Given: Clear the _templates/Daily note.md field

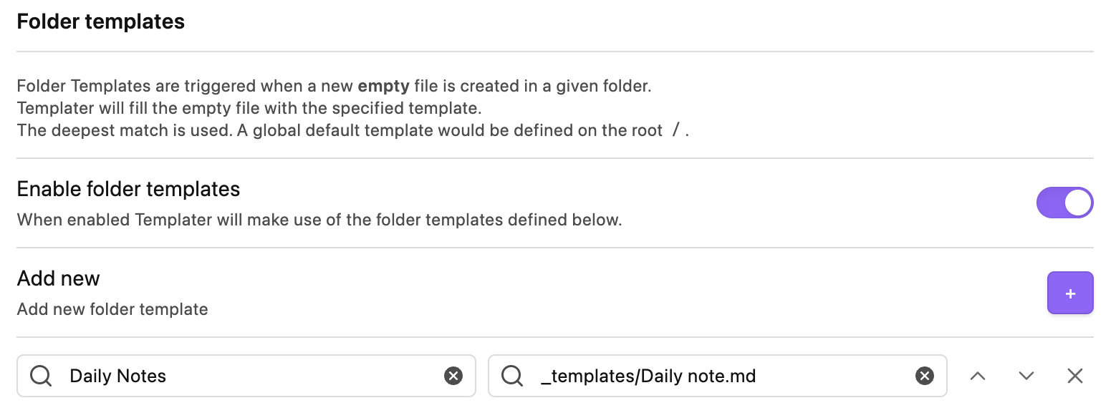Looking at the screenshot, I should point(925,376).
